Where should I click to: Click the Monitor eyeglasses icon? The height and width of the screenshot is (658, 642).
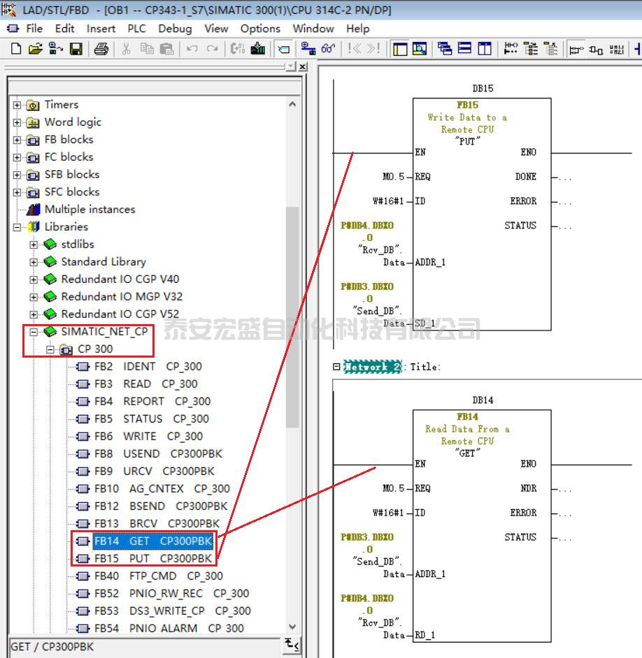point(328,49)
